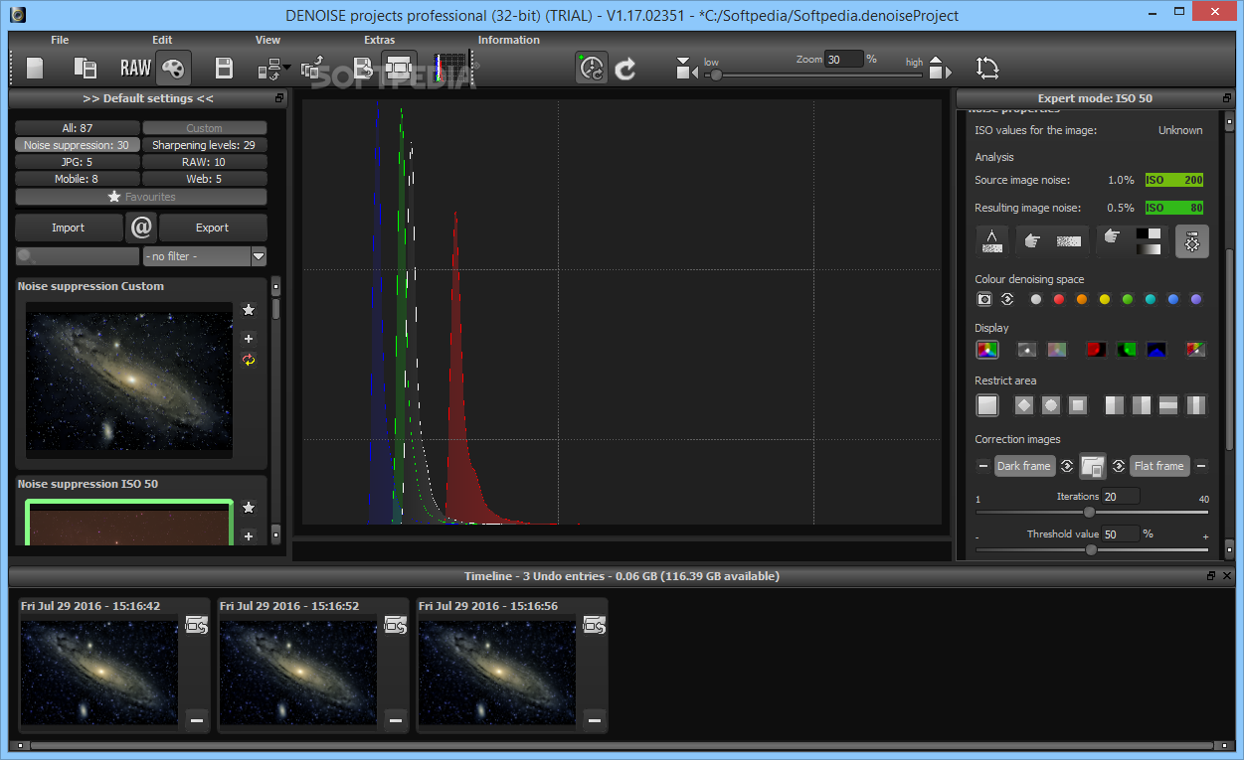Click the Dark frame button
Viewport: 1244px width, 760px height.
pos(1024,466)
